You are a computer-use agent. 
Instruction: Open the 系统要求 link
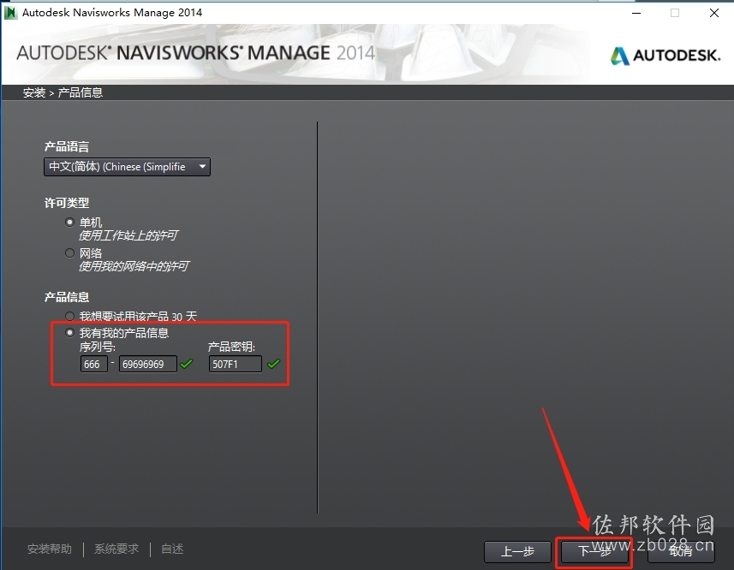116,549
